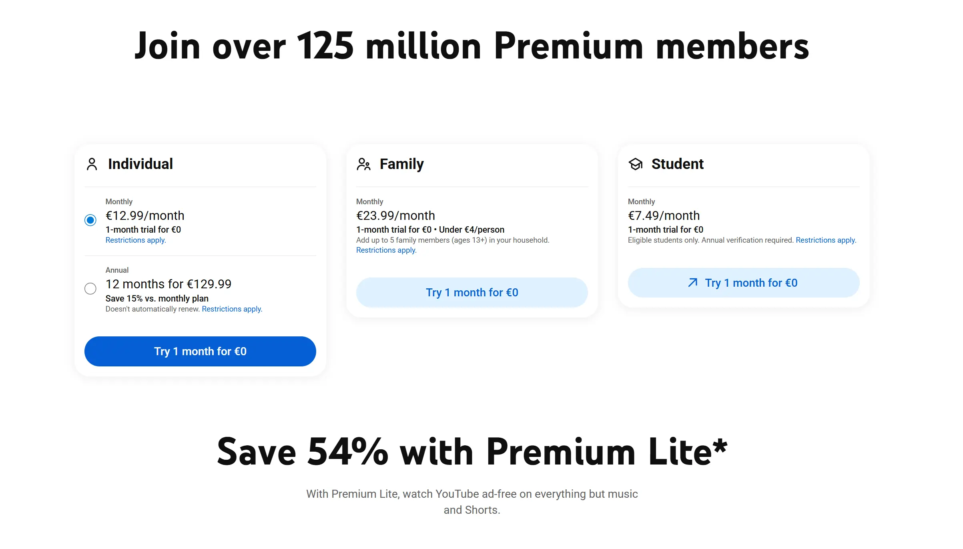
Task: Click the Student graduation cap icon
Action: coord(635,164)
